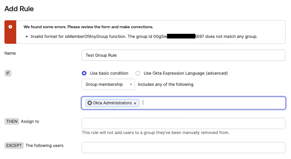Image resolution: width=291 pixels, height=159 pixels.
Task: Remove the Okta Administrators chip with x
Action: pos(135,103)
